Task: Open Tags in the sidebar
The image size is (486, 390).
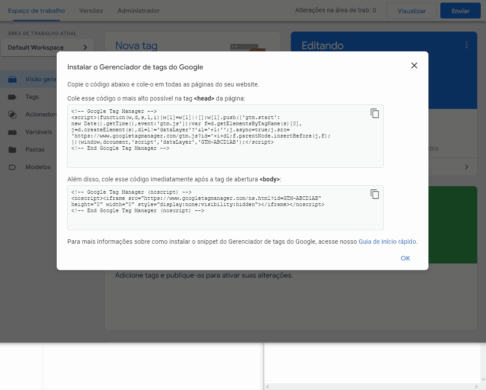Action: click(x=32, y=97)
